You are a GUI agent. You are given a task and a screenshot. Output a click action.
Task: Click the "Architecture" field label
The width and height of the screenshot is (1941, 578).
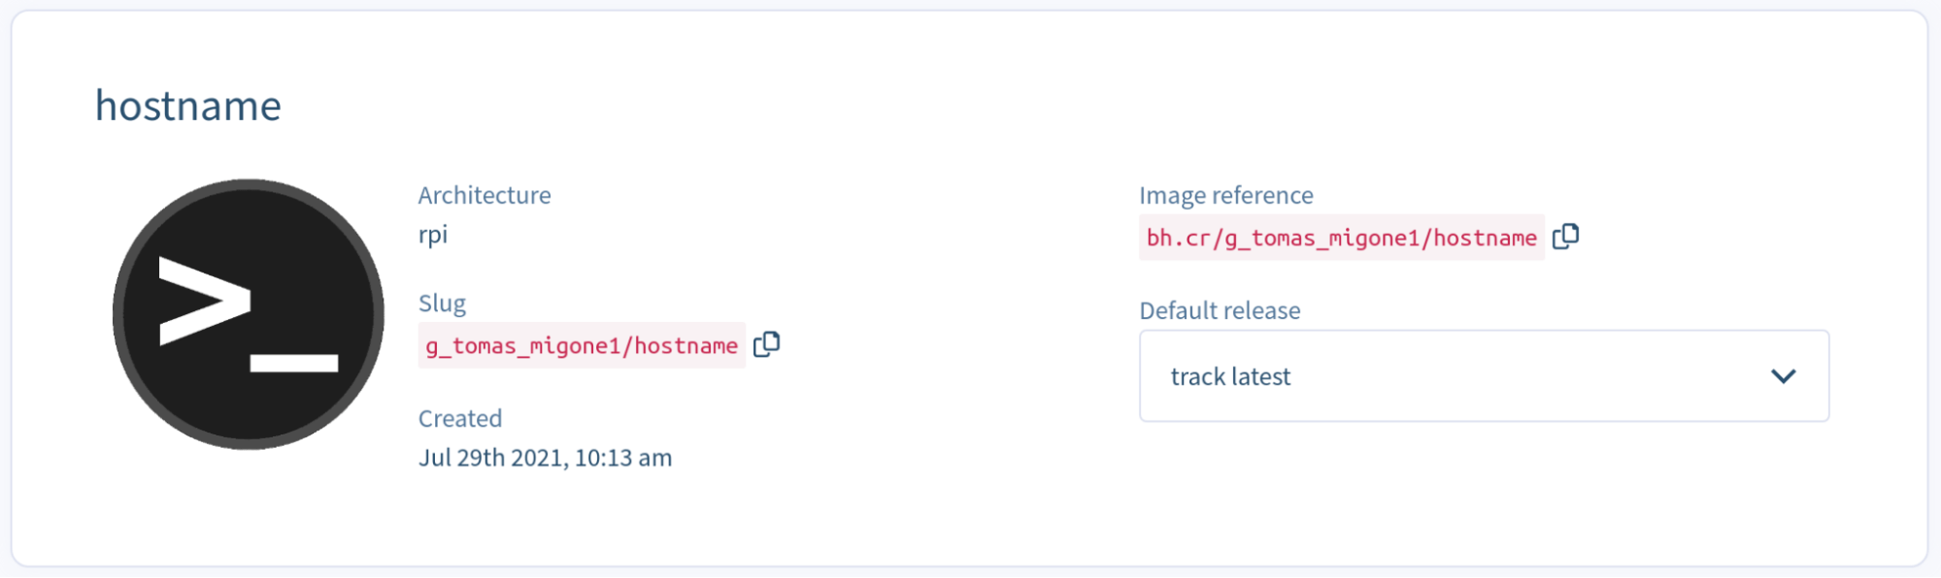485,195
